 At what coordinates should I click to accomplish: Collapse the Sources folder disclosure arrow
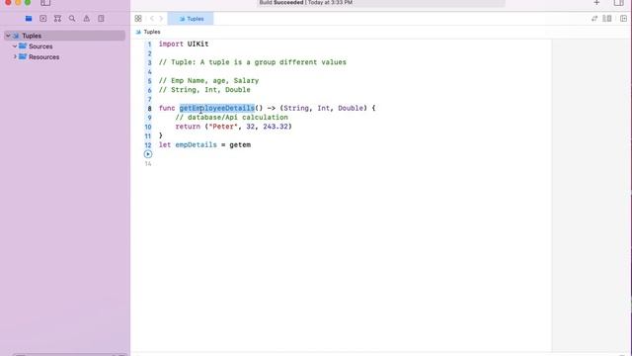click(15, 46)
